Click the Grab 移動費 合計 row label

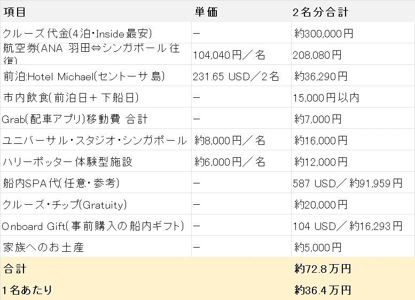pyautogui.click(x=75, y=119)
